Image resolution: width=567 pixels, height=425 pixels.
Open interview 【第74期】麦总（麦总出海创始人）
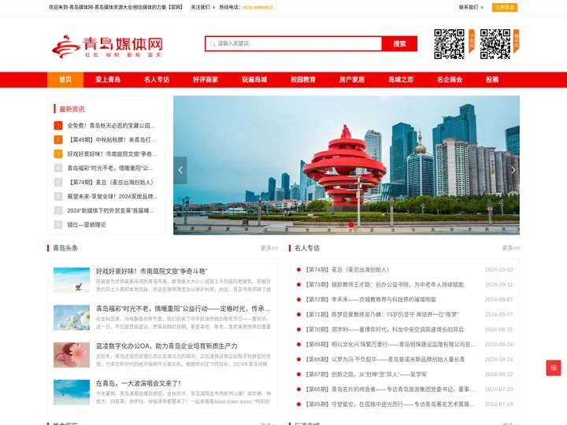point(346,270)
